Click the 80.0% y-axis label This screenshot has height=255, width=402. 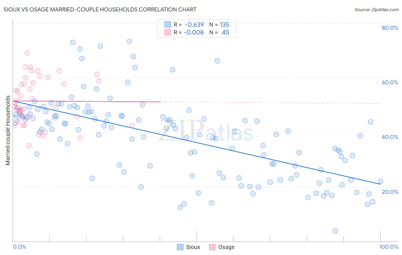point(390,28)
